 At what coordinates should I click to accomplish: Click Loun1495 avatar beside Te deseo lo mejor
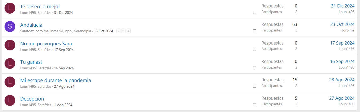[10, 8]
